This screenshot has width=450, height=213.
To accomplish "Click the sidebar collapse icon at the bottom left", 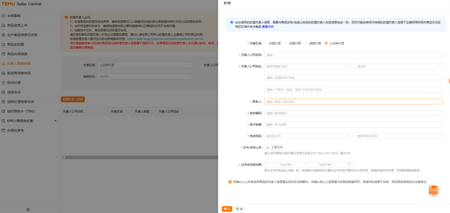I will pyautogui.click(x=28, y=209).
